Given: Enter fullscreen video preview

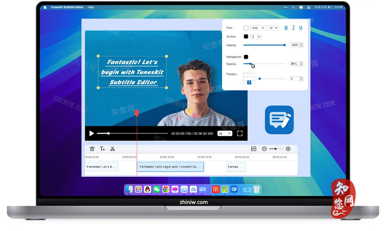Looking at the screenshot, I should tap(240, 133).
